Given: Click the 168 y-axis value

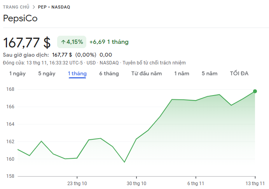Looking at the screenshot, I should [x=10, y=89].
